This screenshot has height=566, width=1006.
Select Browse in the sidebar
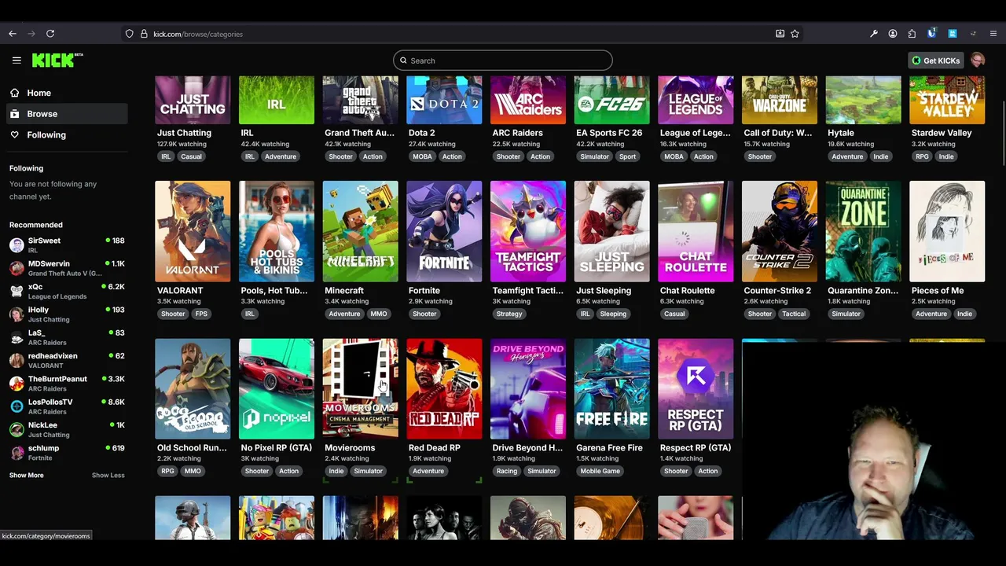(66, 114)
